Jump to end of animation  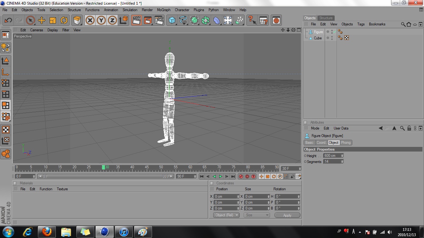pos(233,176)
